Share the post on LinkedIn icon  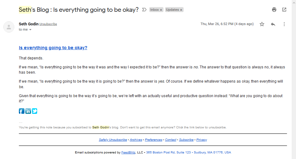pyautogui.click(x=28, y=111)
